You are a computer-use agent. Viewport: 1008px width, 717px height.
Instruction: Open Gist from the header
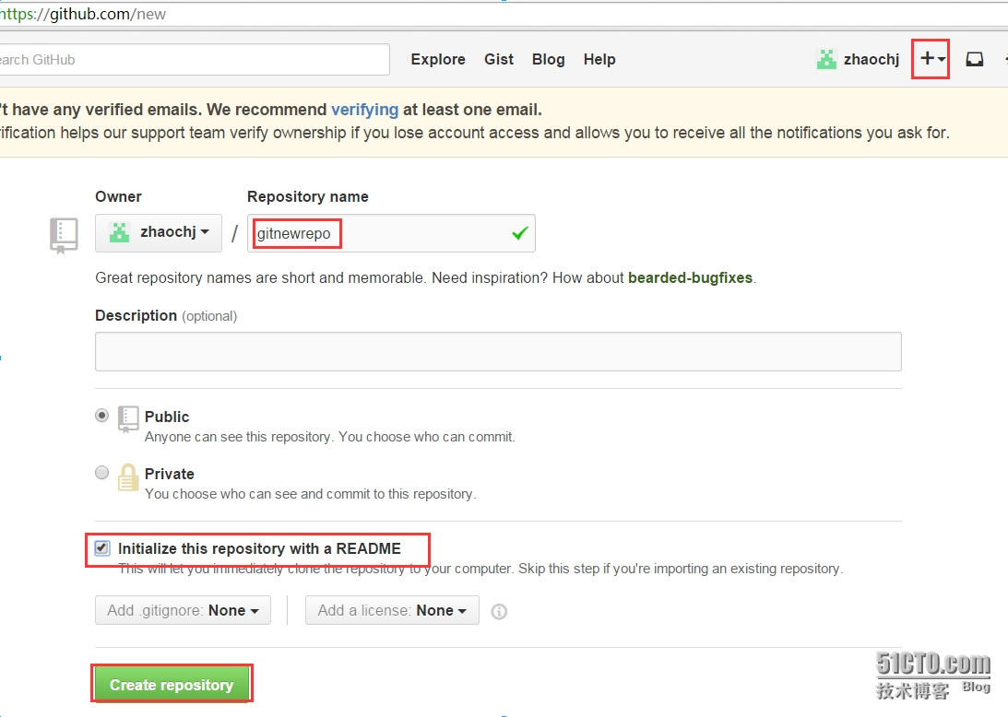click(499, 59)
